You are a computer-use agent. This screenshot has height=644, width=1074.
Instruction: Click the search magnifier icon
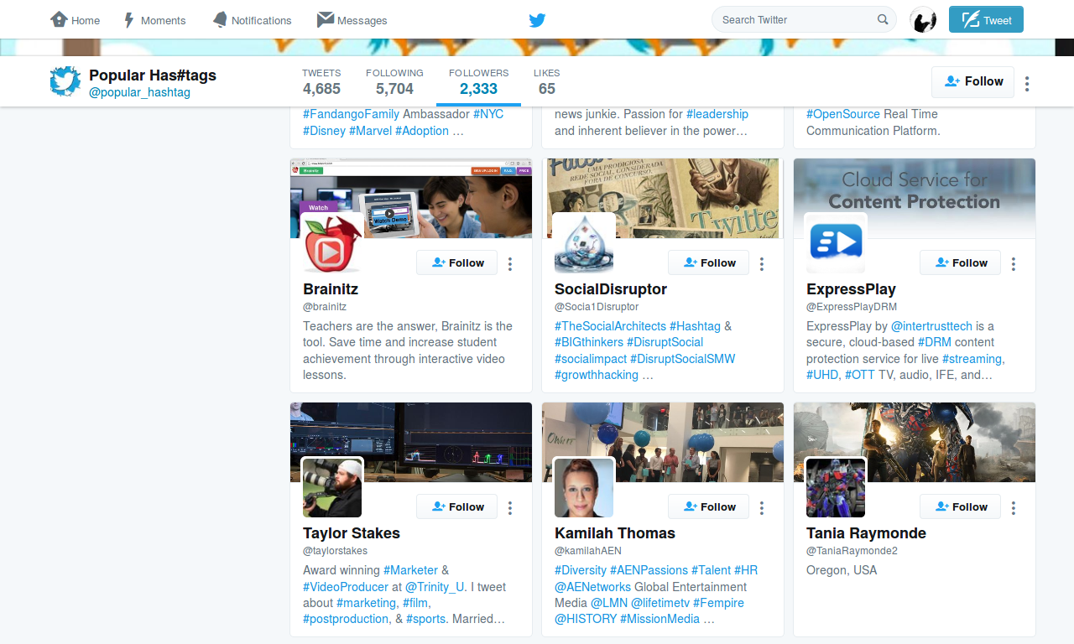883,19
